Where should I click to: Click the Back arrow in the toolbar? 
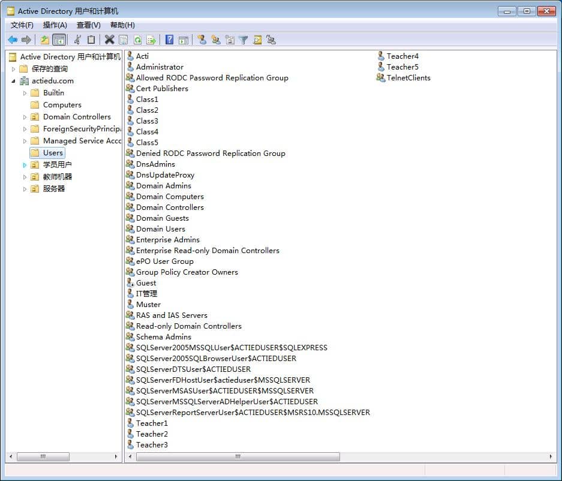pos(13,40)
